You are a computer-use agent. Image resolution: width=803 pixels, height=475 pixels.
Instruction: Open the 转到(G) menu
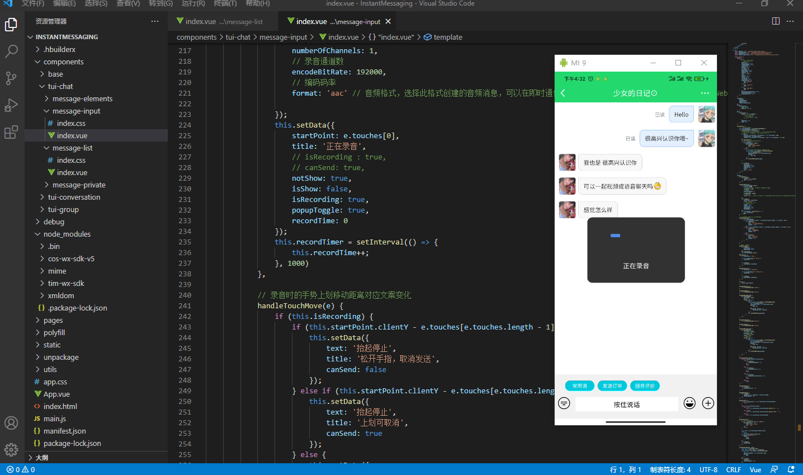pyautogui.click(x=160, y=3)
